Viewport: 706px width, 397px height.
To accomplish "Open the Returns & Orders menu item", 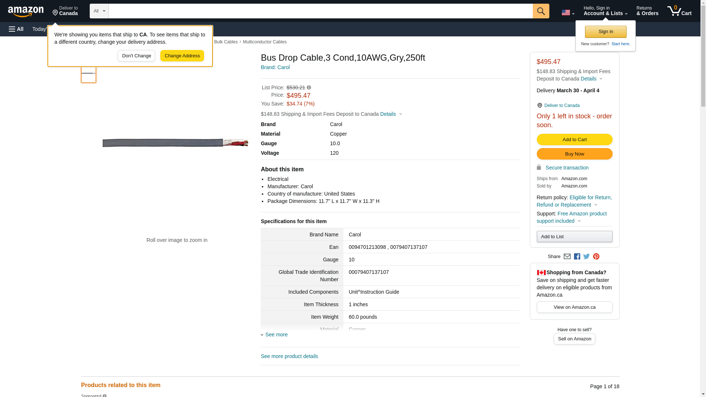I will pyautogui.click(x=647, y=11).
